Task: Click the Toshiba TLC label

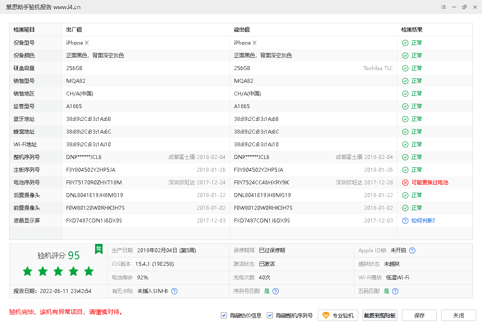Action: coord(378,68)
